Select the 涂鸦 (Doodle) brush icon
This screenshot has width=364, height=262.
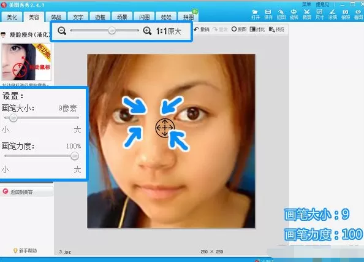click(x=332, y=14)
